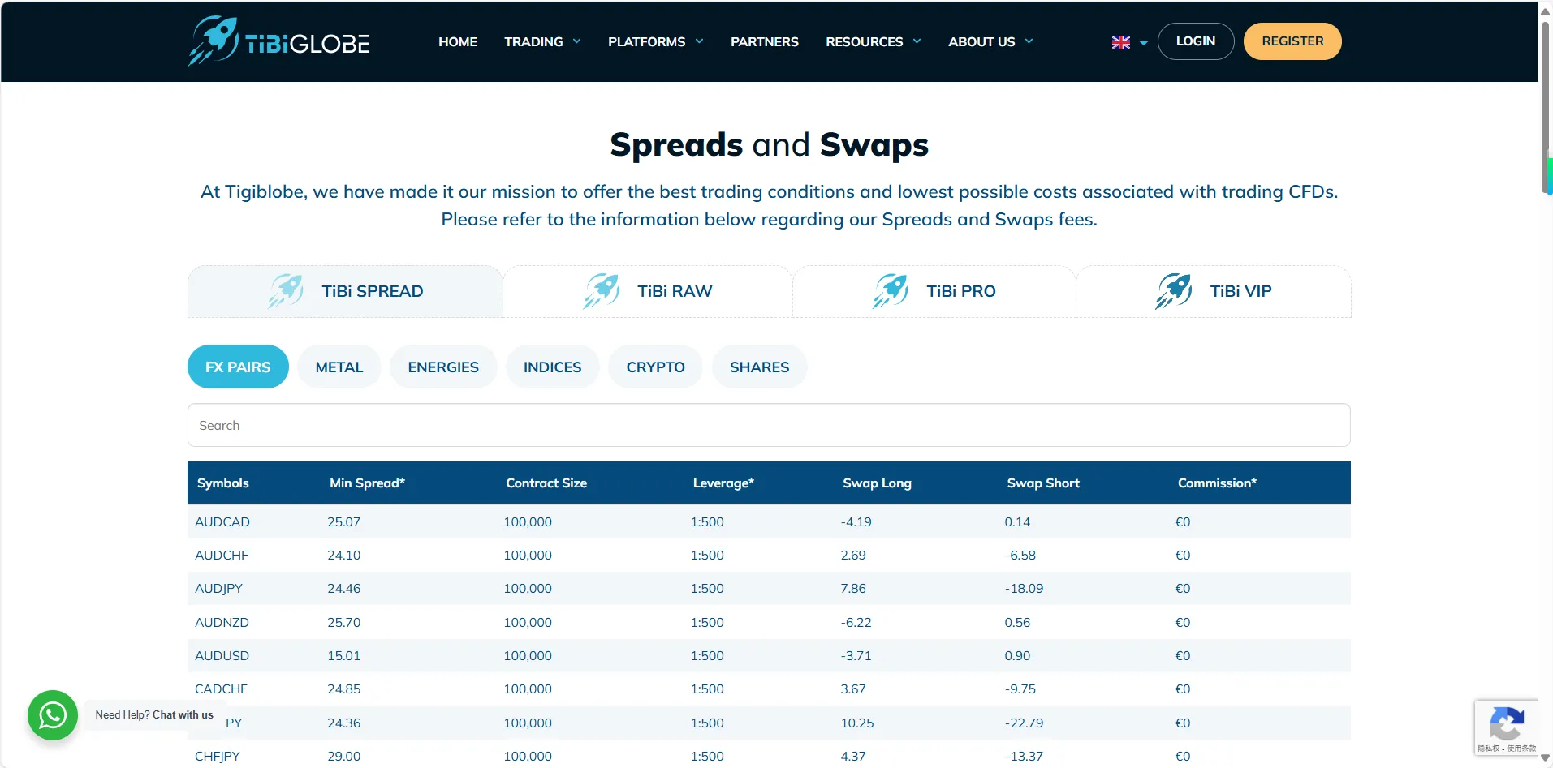Select the SHARES category

pos(759,367)
